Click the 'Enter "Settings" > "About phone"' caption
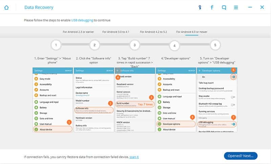271x164 pixels. 53,60
